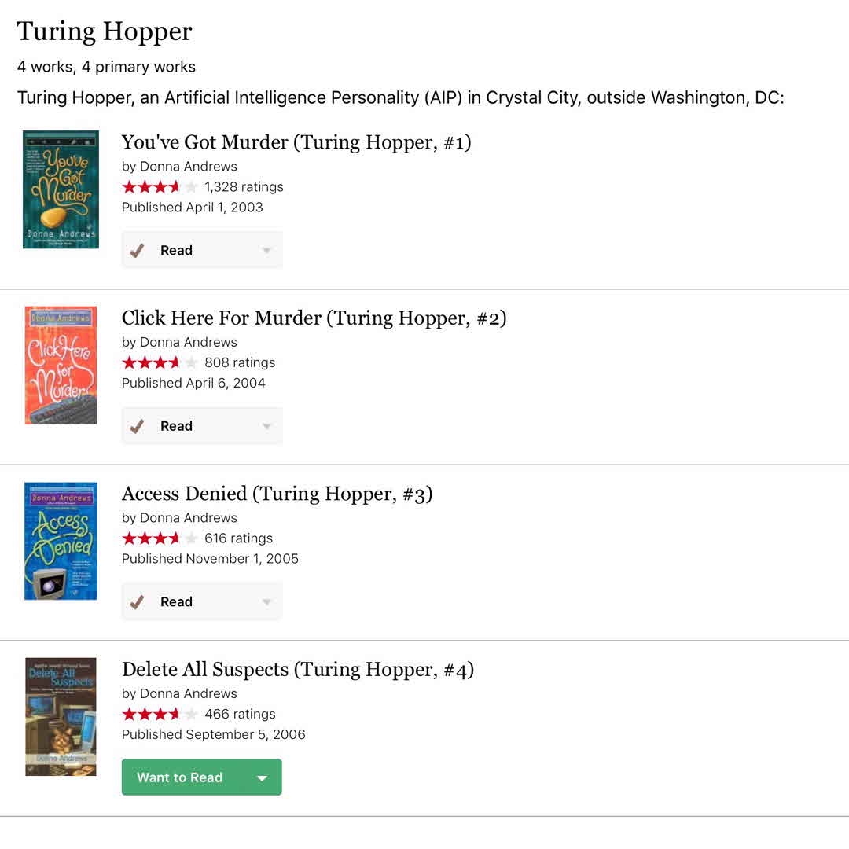Go to Click Here For Murder book page
The height and width of the screenshot is (849, 849).
tap(314, 318)
